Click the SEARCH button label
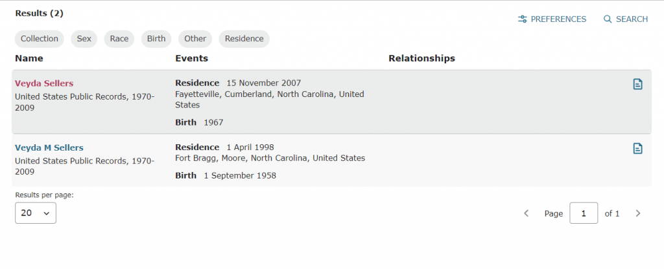This screenshot has height=269, width=664. (x=632, y=19)
